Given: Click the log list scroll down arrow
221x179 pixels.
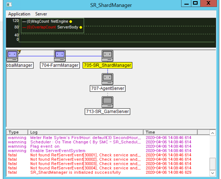Looking at the screenshot, I should 213,173.
